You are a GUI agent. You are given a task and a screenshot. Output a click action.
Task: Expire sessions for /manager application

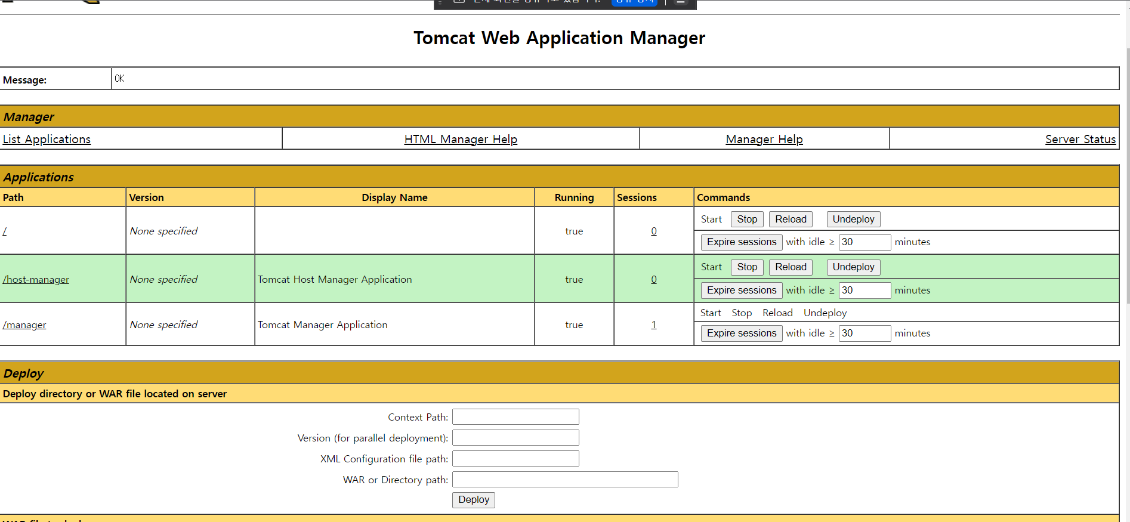pos(742,333)
